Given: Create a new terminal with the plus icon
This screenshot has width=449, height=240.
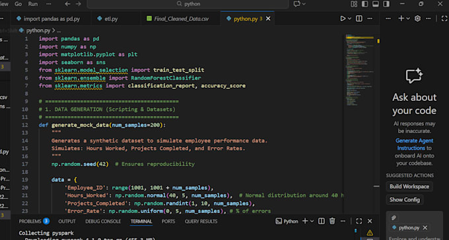Looking at the screenshot, I should [x=305, y=221].
